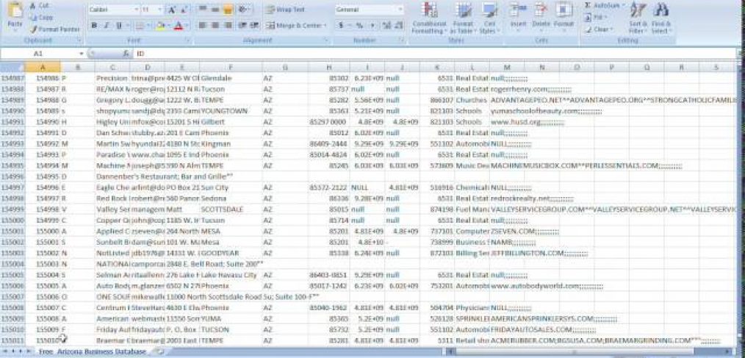This screenshot has width=745, height=358.
Task: Open the Merge & Center dropdown arrow
Action: pos(325,26)
